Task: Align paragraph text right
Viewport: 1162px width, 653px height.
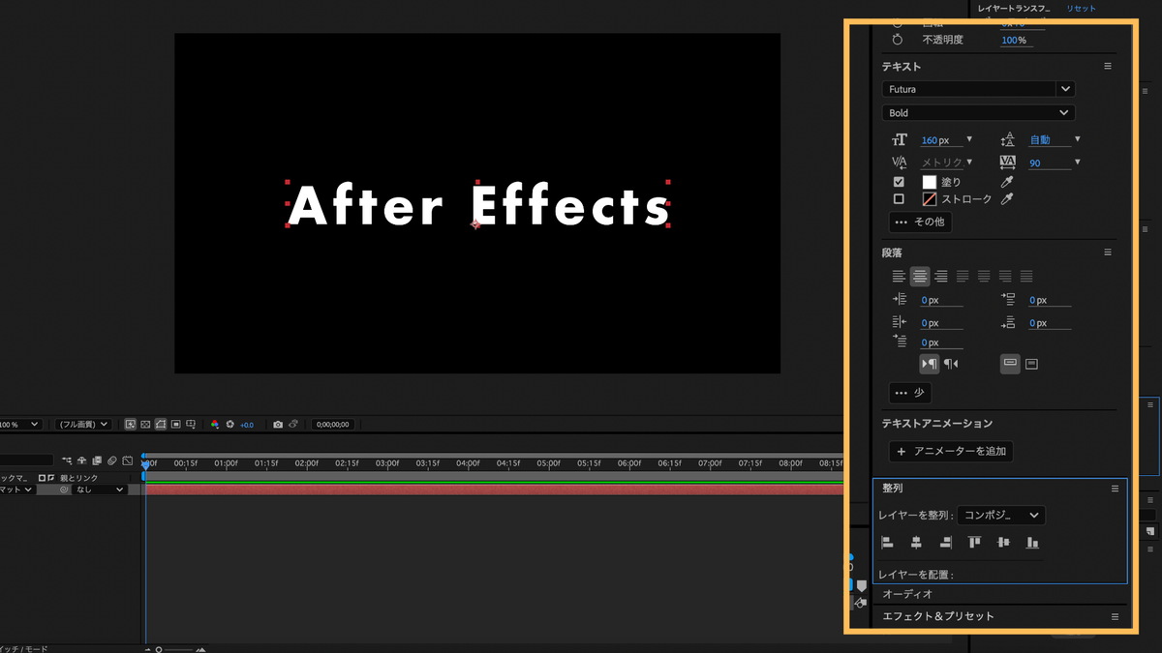Action: 941,277
